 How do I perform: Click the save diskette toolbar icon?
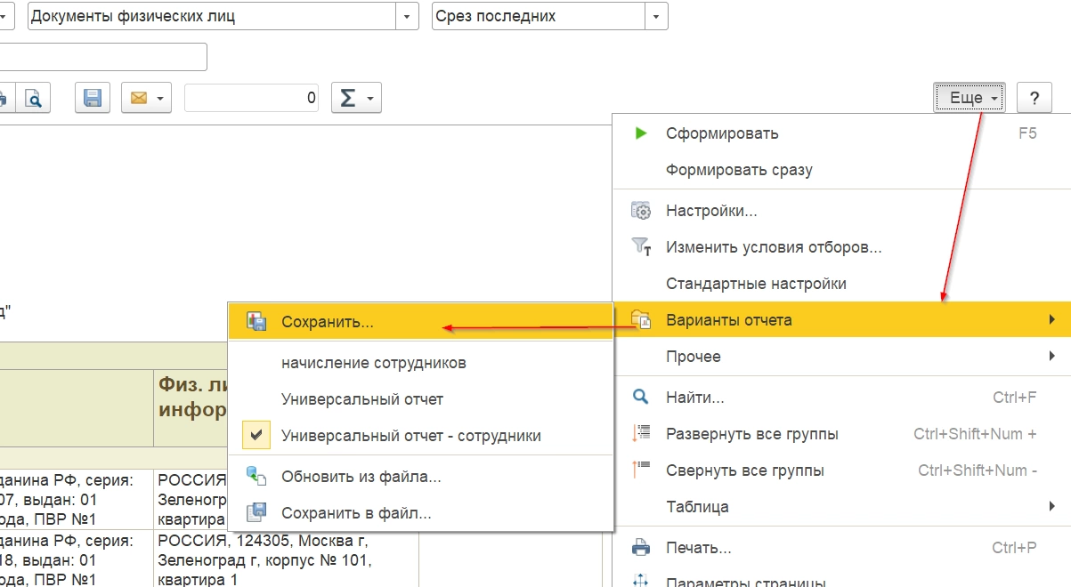[x=92, y=98]
